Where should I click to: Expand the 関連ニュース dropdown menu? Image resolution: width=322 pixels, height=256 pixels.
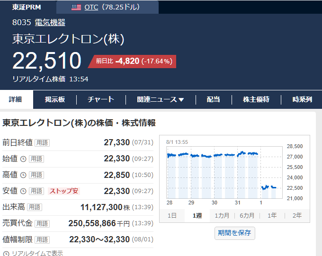tap(161, 99)
